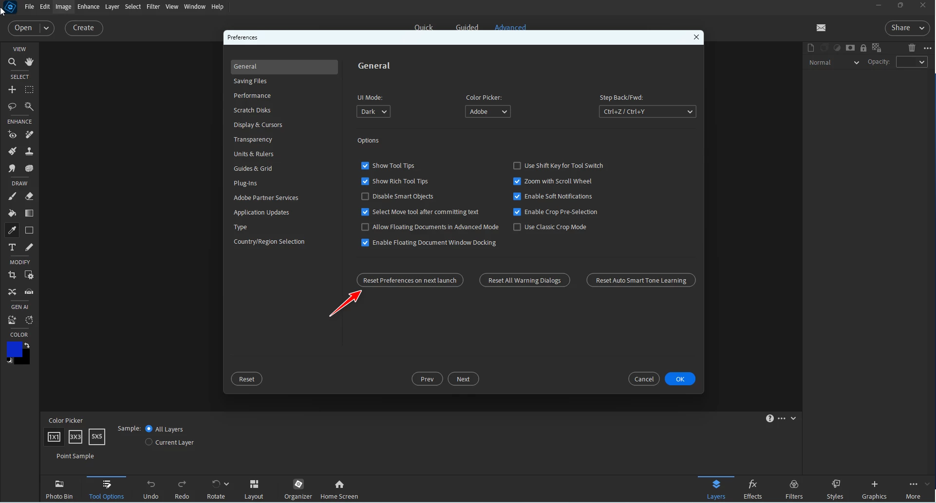936x503 pixels.
Task: Toggle Enable Soft Notifications
Action: coord(517,197)
